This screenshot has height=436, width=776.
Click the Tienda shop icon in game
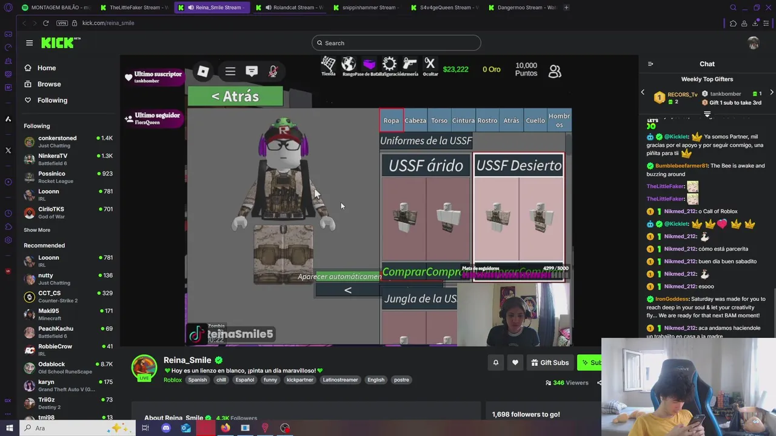click(328, 66)
